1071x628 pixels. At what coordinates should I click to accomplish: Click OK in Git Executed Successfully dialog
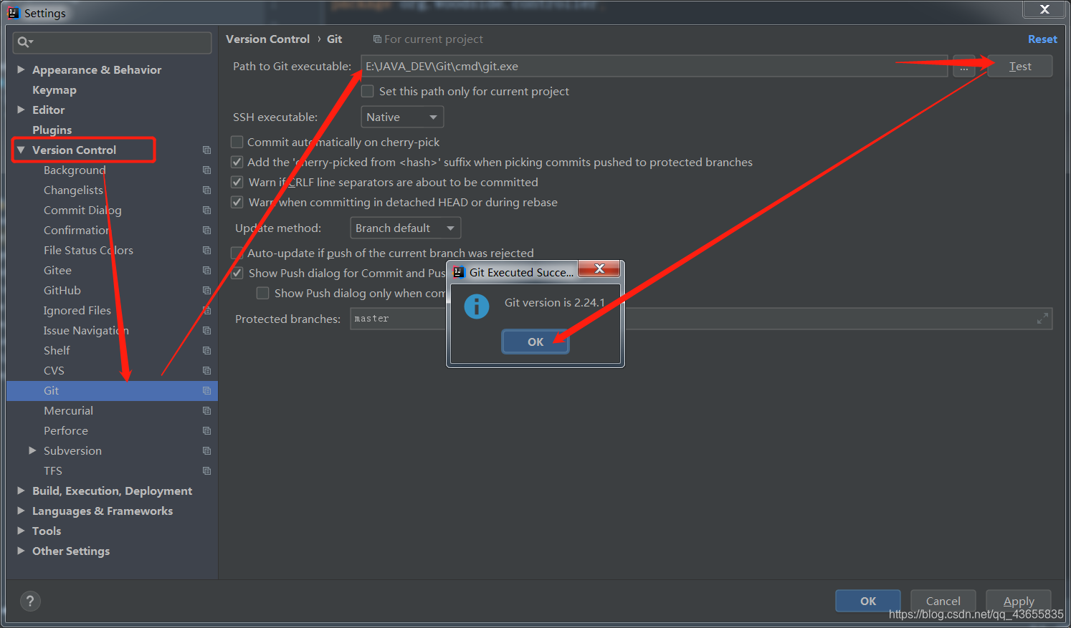[535, 342]
